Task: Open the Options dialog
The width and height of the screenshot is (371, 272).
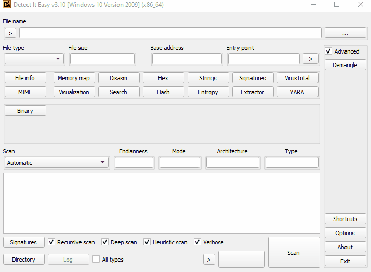Action: (345, 233)
